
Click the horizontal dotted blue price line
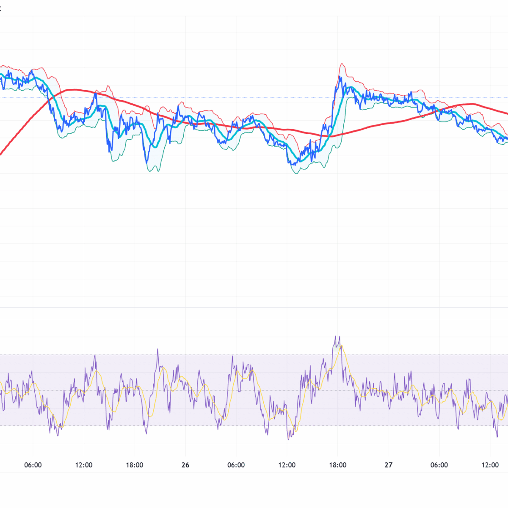254,97
